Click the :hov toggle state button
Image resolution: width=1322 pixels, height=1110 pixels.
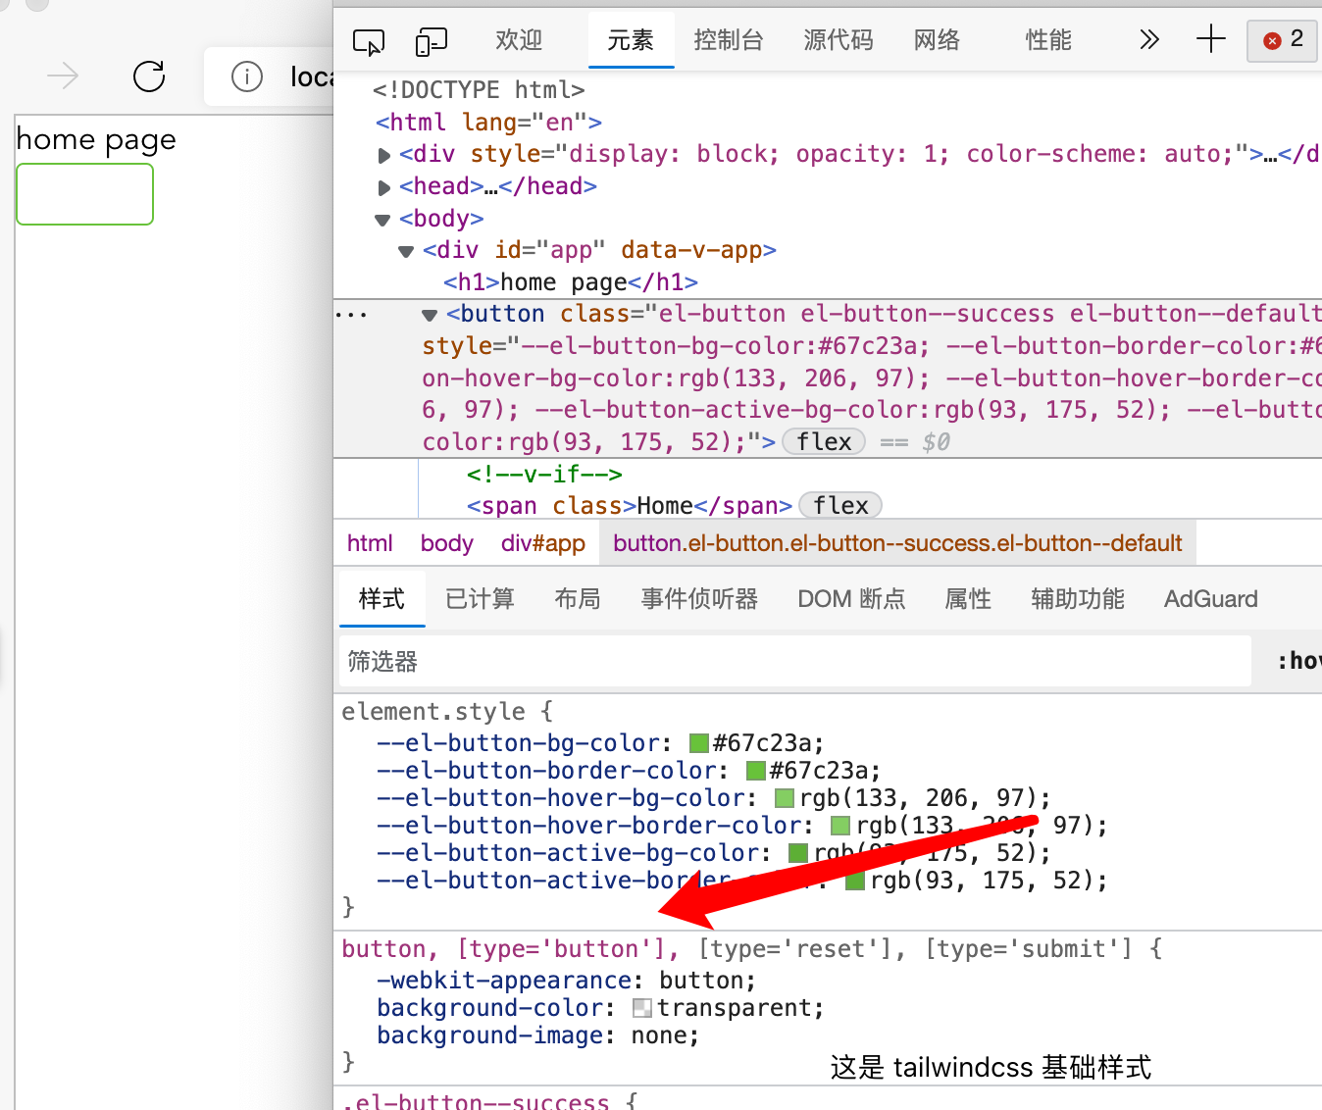tap(1297, 662)
